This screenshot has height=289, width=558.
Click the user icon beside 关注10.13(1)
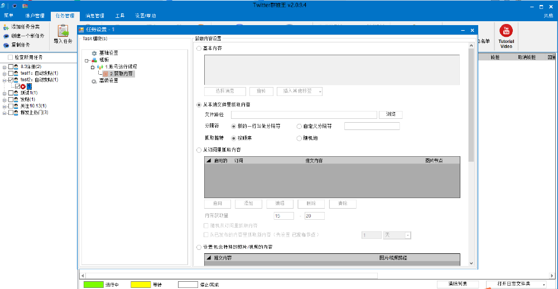[x=16, y=106]
